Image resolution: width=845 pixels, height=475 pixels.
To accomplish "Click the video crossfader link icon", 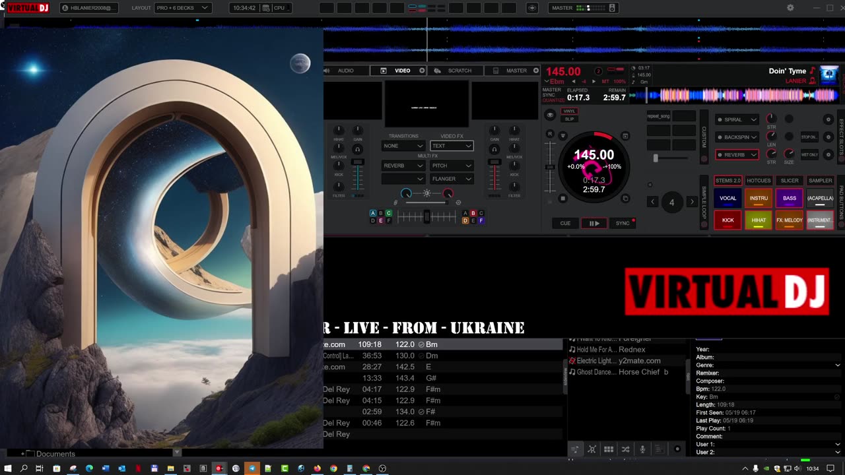I will pyautogui.click(x=395, y=203).
